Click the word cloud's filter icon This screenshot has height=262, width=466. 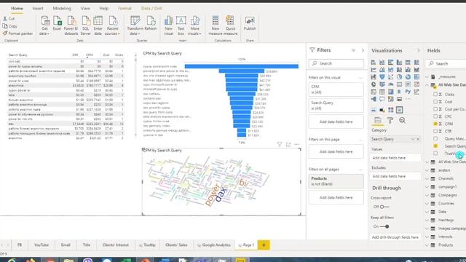click(280, 144)
